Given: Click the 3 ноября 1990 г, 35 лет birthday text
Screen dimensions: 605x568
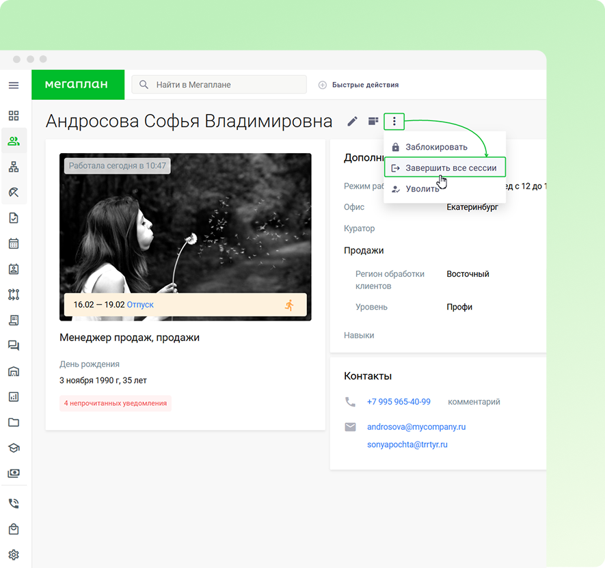Looking at the screenshot, I should [103, 381].
